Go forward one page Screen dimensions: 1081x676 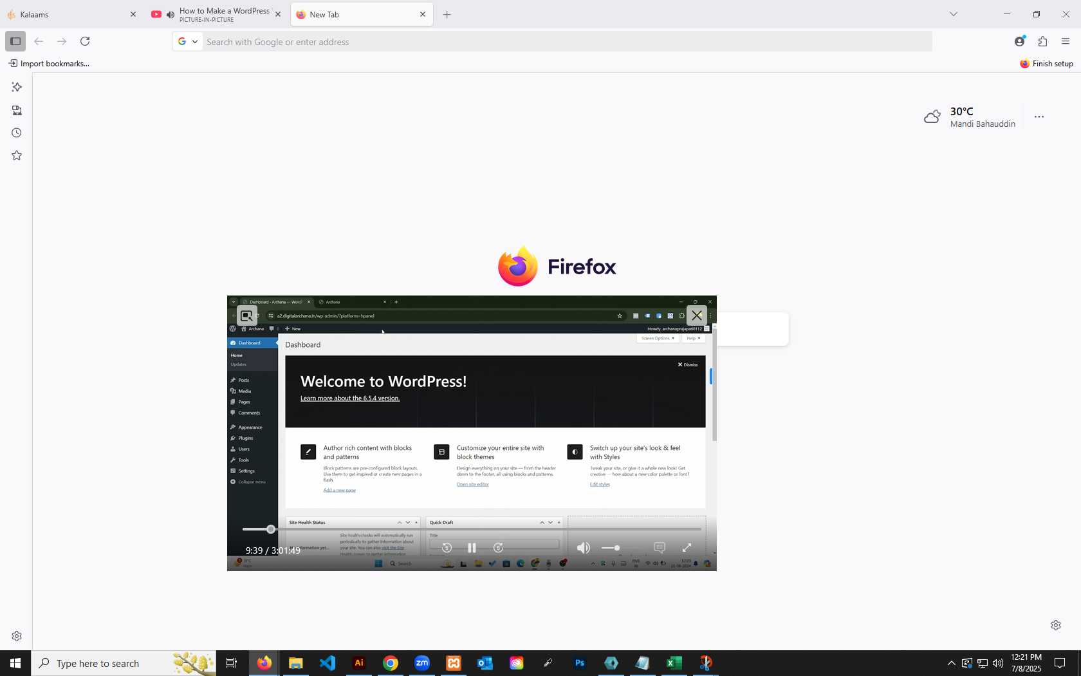(x=62, y=41)
